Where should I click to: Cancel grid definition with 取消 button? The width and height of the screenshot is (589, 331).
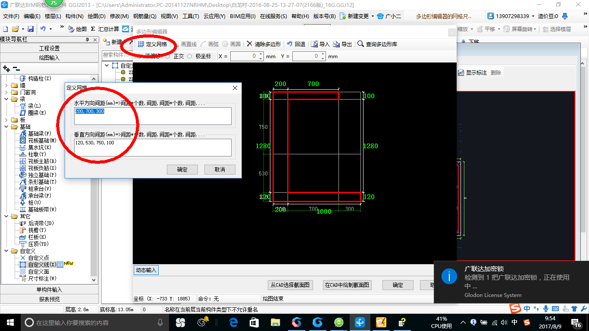pyautogui.click(x=220, y=169)
